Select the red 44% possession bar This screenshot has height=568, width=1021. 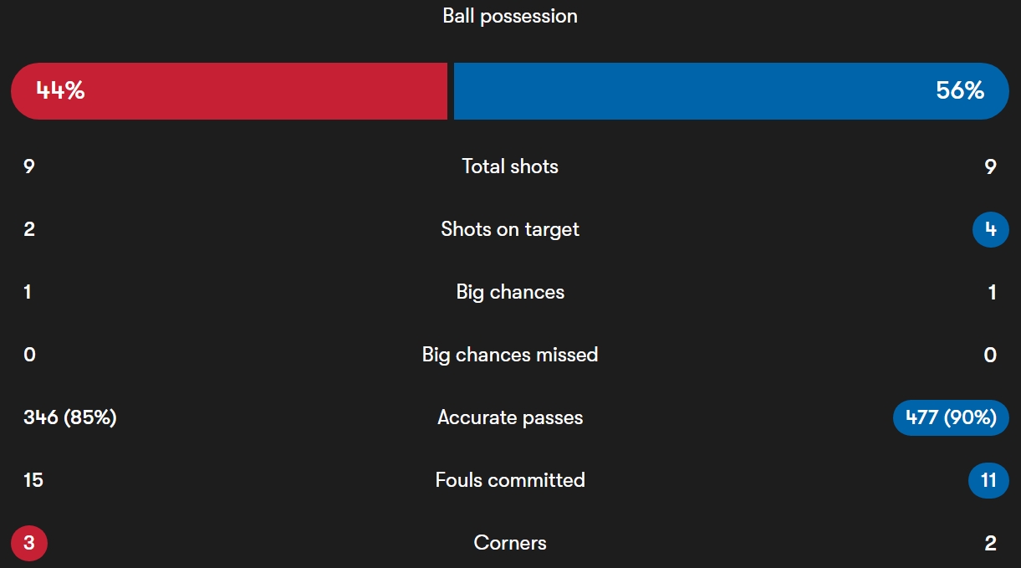coord(229,91)
